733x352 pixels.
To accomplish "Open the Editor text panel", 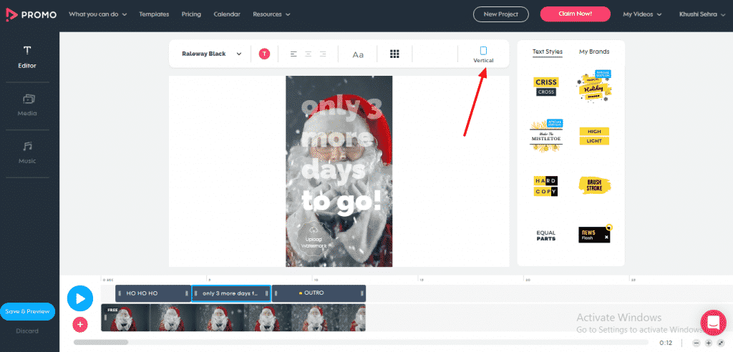I will click(x=27, y=57).
